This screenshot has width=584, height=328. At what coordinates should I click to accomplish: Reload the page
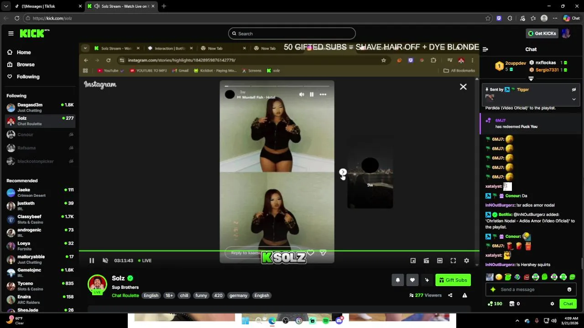click(17, 18)
